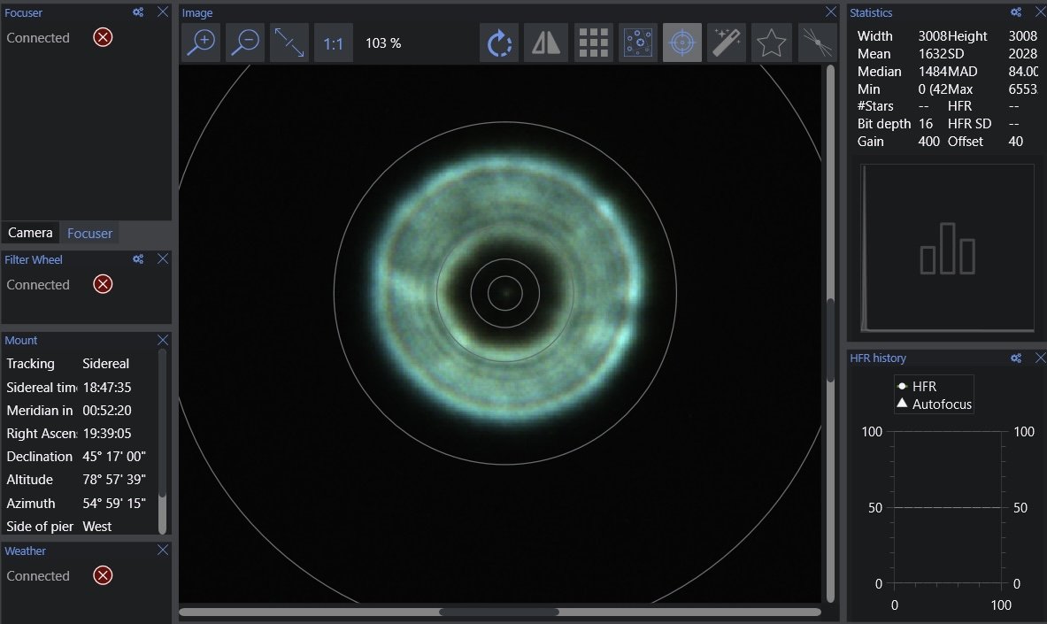Switch to the Focuser tab

[x=90, y=233]
